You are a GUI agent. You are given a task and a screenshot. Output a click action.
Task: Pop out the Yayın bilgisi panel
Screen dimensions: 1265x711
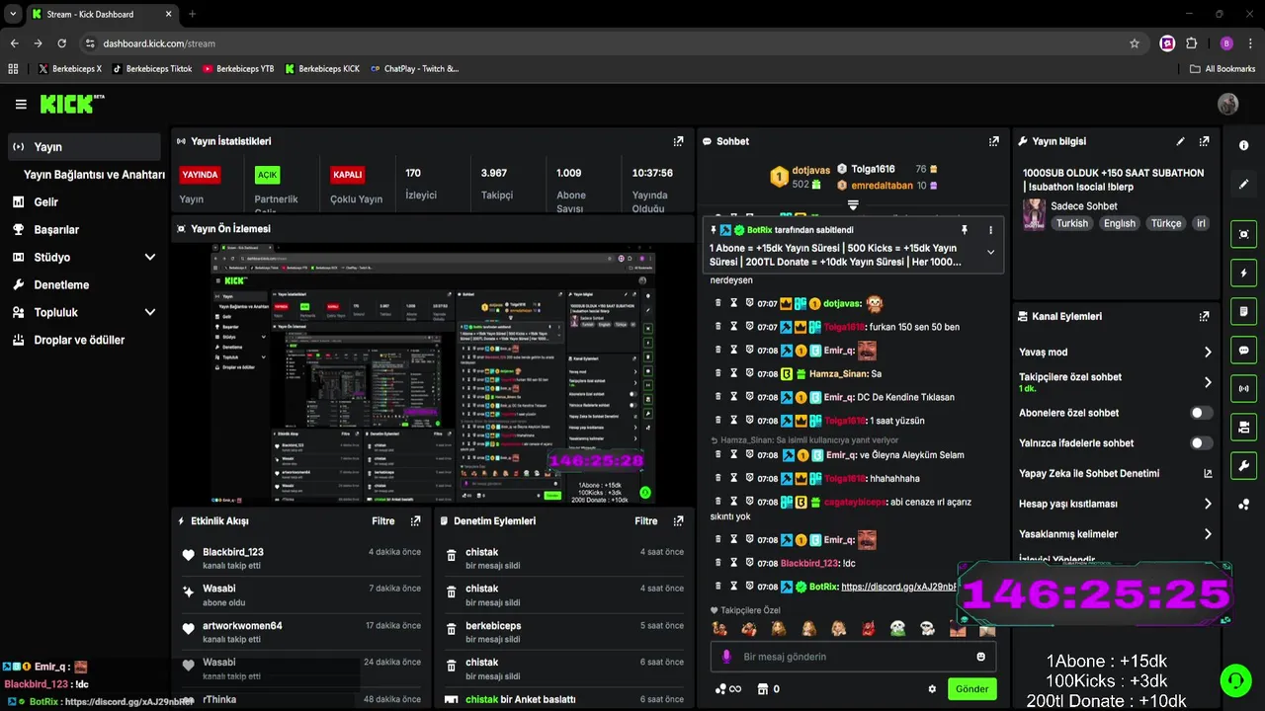1204,141
